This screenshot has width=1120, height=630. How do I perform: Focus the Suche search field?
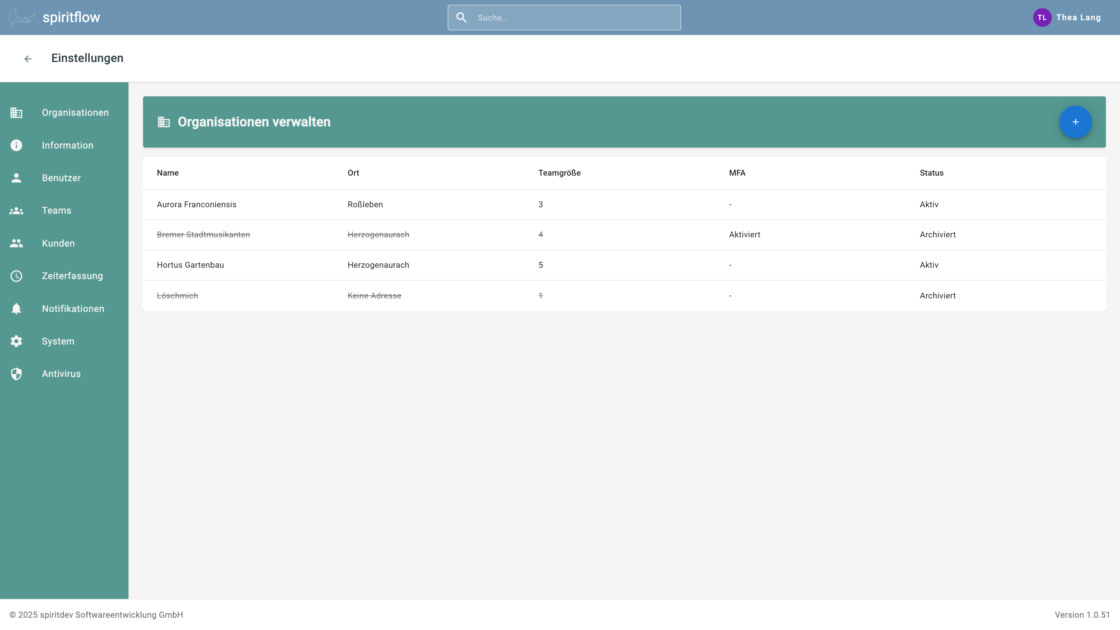coord(564,17)
